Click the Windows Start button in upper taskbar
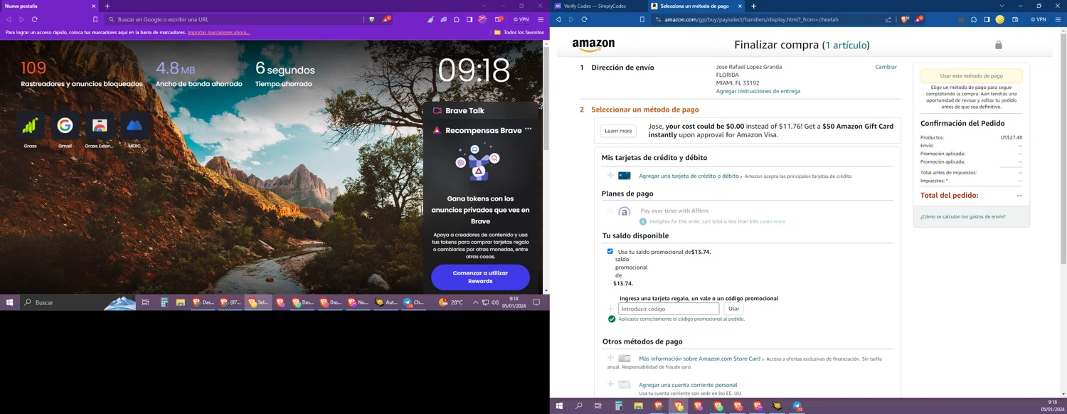 [x=9, y=302]
